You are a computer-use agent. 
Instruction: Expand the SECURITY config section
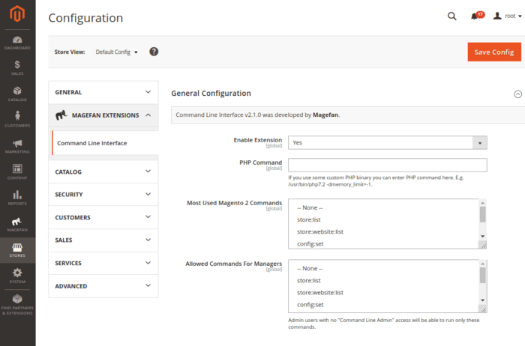[x=103, y=195]
